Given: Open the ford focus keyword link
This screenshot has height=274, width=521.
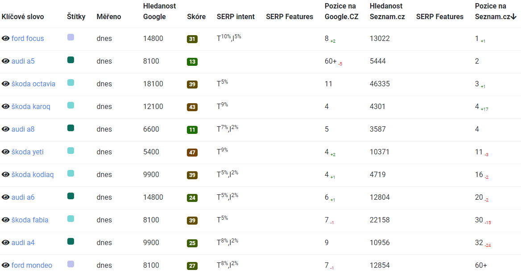Looking at the screenshot, I should coord(28,38).
